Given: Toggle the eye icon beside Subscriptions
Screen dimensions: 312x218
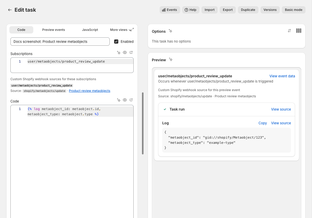Looking at the screenshot, I should pos(125,52).
